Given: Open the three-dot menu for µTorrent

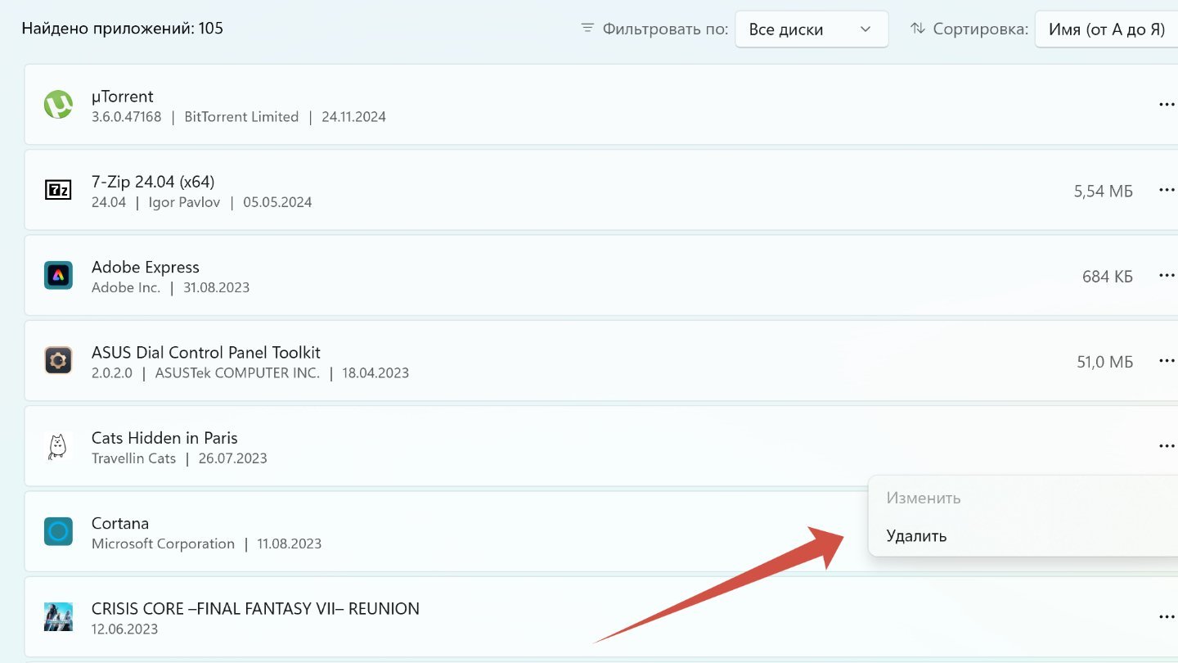Looking at the screenshot, I should 1167,105.
